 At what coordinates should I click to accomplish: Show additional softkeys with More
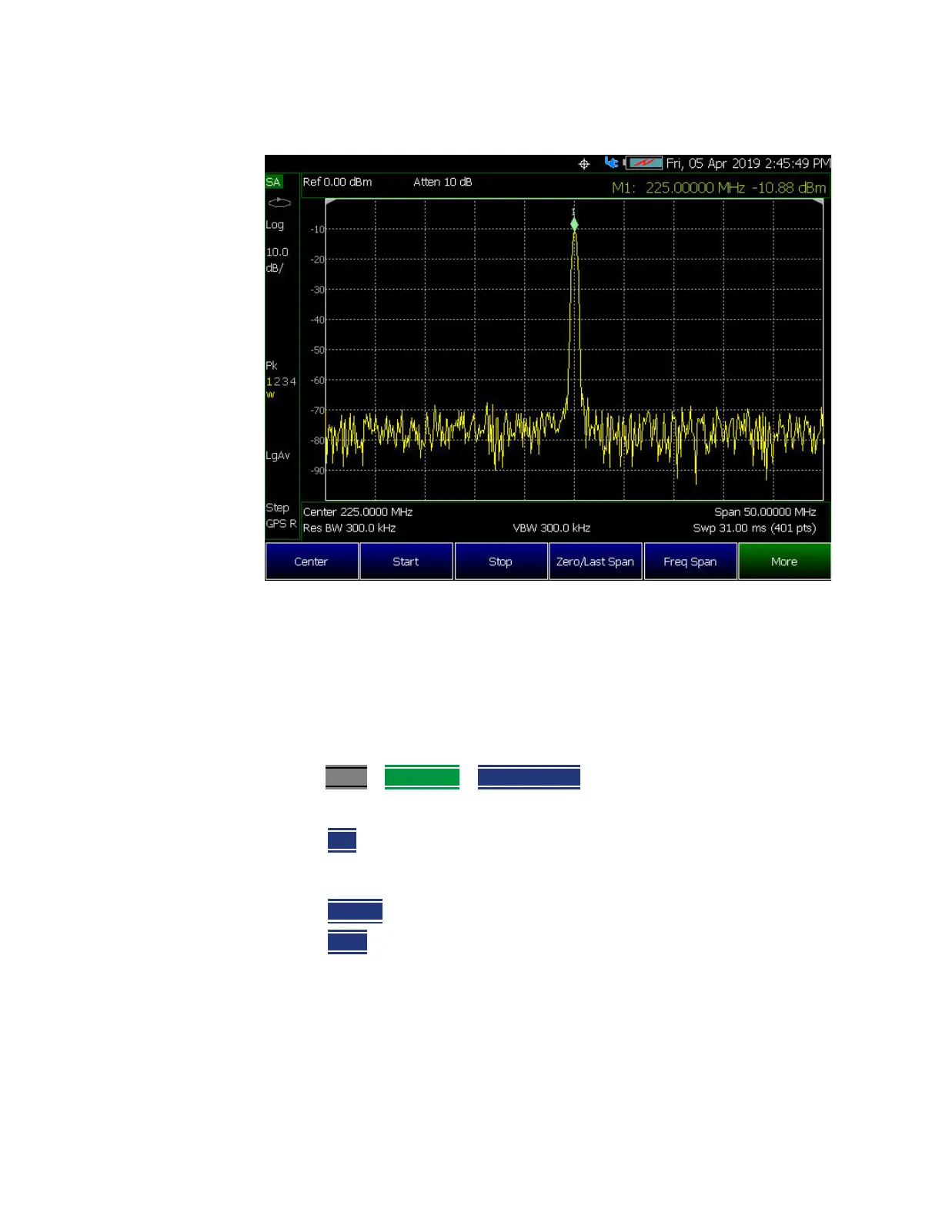pyautogui.click(x=784, y=561)
